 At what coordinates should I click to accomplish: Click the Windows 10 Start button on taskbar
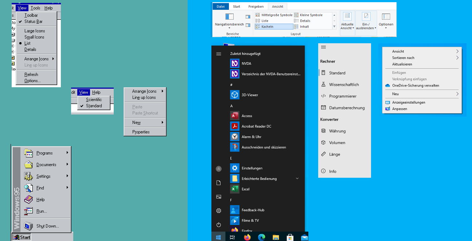tap(218, 237)
